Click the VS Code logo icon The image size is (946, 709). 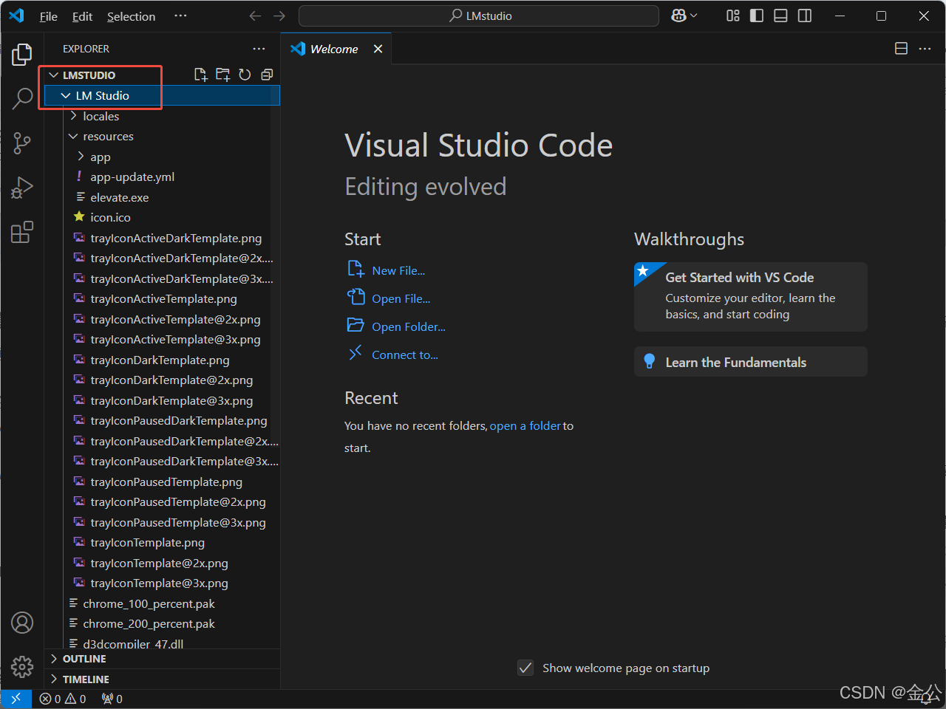(16, 16)
